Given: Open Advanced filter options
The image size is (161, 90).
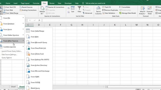Looking at the screenshot, I should 87,13.
